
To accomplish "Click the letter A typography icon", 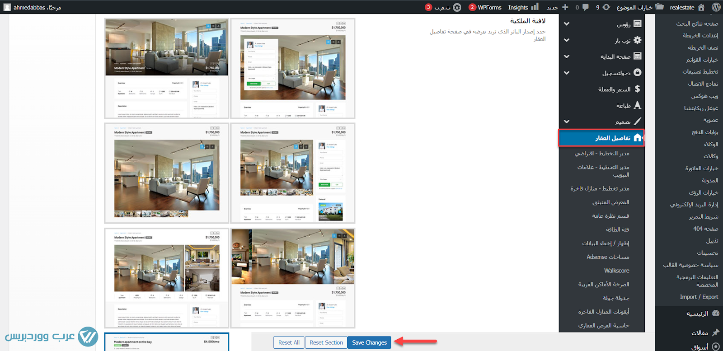I will [x=637, y=105].
